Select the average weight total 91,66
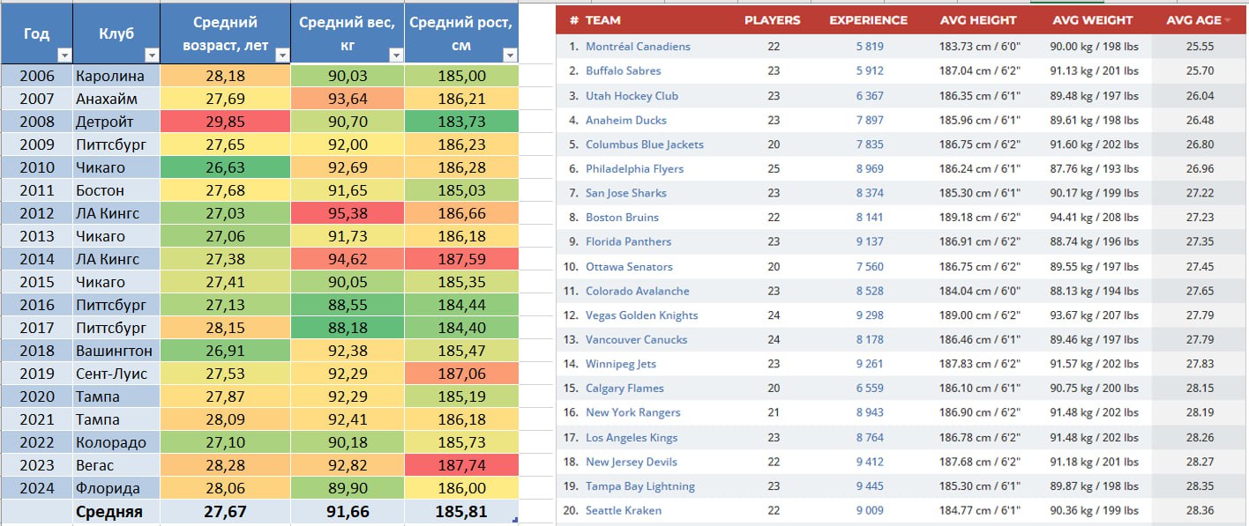Viewport: 1249px width, 526px height. 348,512
